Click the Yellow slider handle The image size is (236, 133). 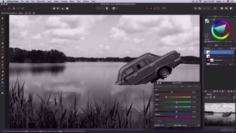click(x=166, y=97)
